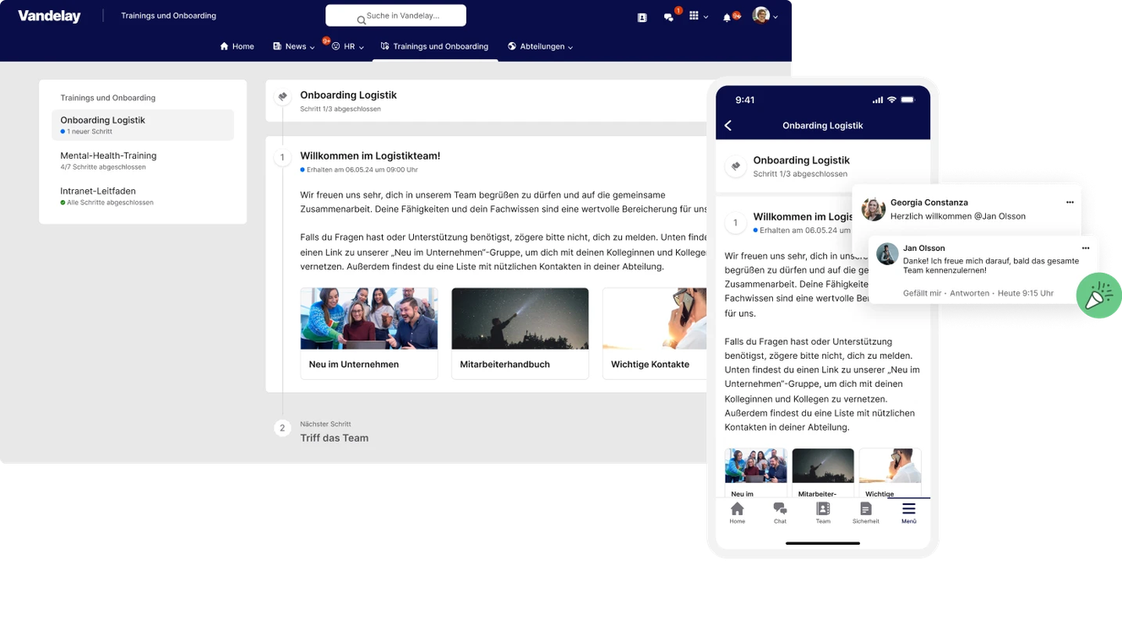Open the notifications bell icon
Viewport: 1122px width, 619px height.
point(728,15)
